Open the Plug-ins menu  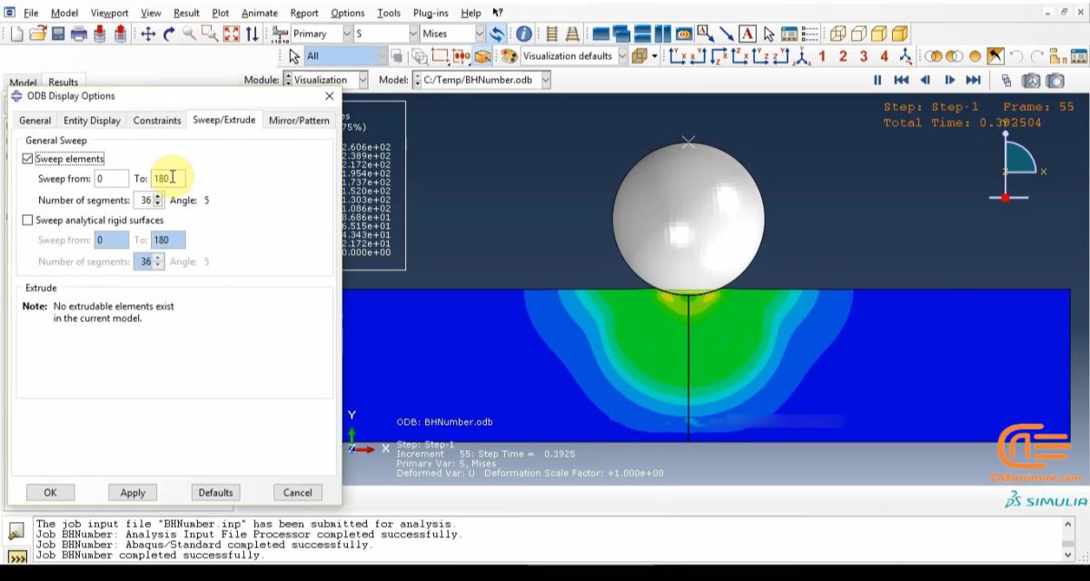click(x=428, y=13)
